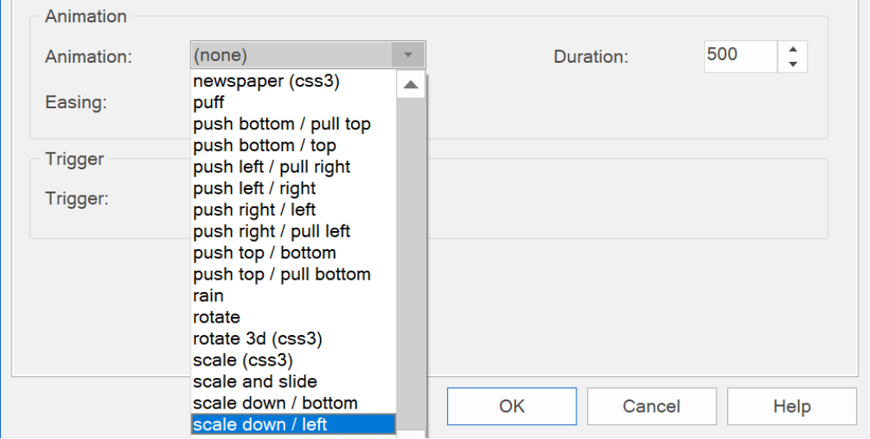The width and height of the screenshot is (870, 439).
Task: Decrease Duration with the down stepper arrow
Action: [792, 64]
